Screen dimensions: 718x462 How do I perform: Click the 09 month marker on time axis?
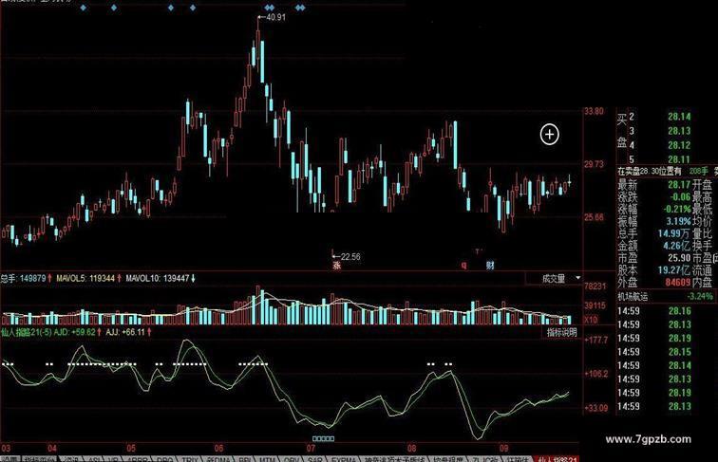504,449
